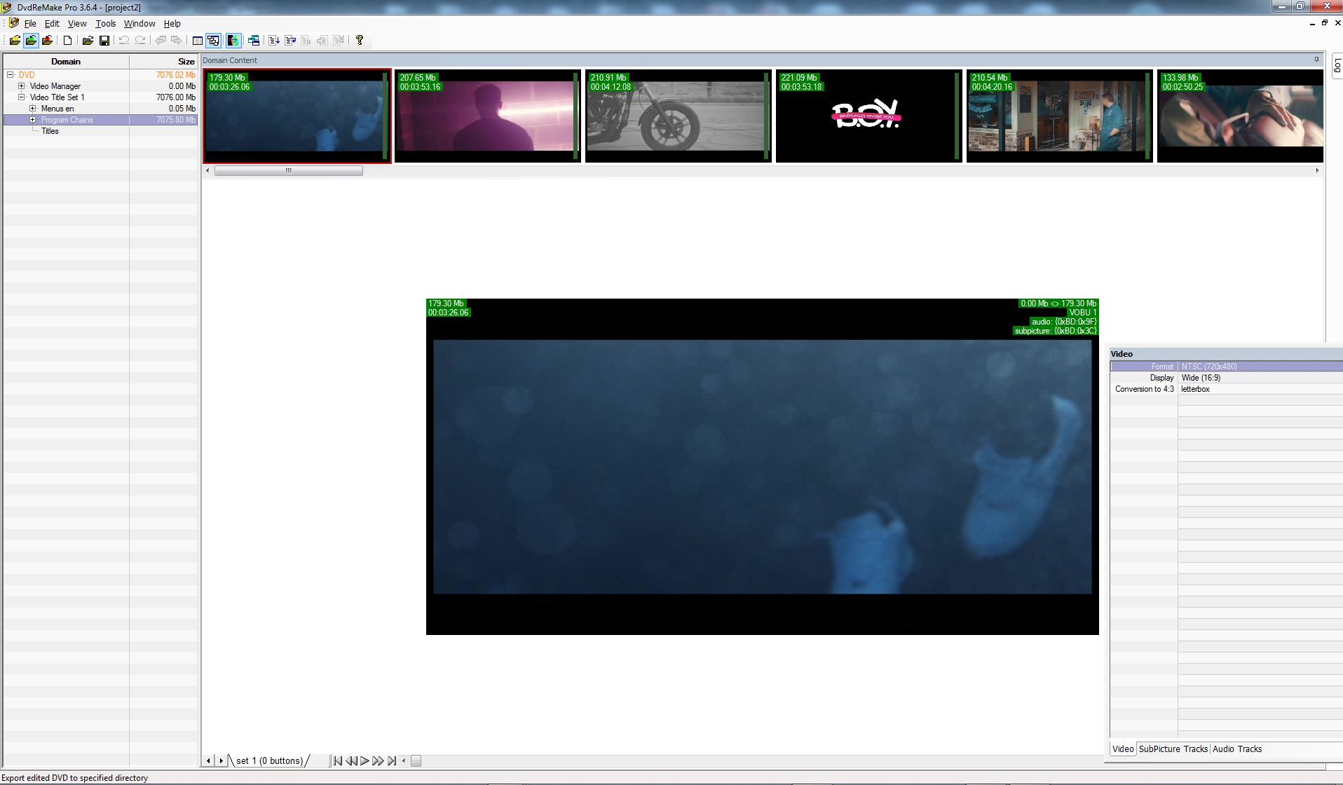Click the previous-tab left arrow at bottom
This screenshot has width=1343, height=785.
click(x=208, y=760)
